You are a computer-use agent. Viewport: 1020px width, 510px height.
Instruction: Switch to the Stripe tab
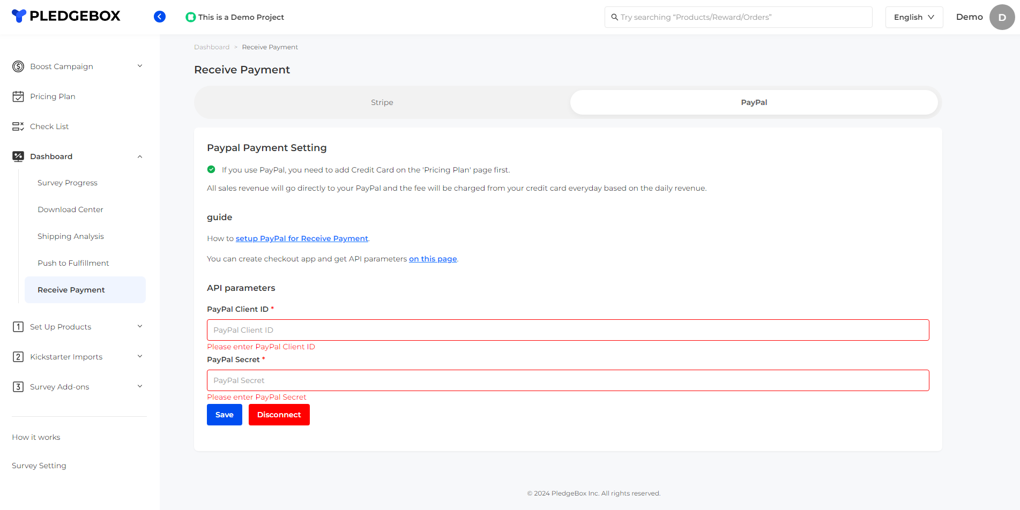(382, 102)
